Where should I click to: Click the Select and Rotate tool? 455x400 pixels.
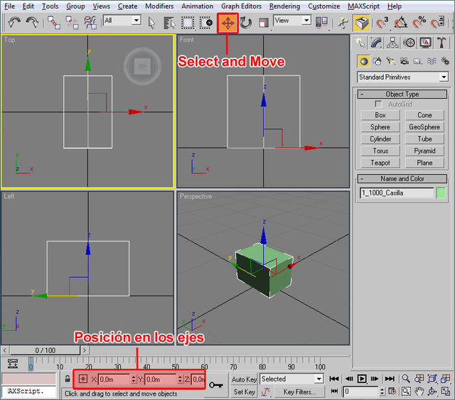click(x=246, y=23)
